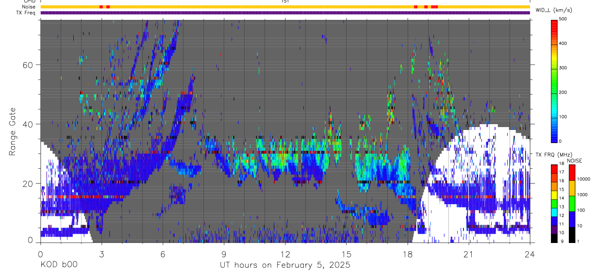Image resolution: width=596 pixels, height=275 pixels.
Task: Click the 12 label in TX FRQ legend
Action: (x=562, y=215)
